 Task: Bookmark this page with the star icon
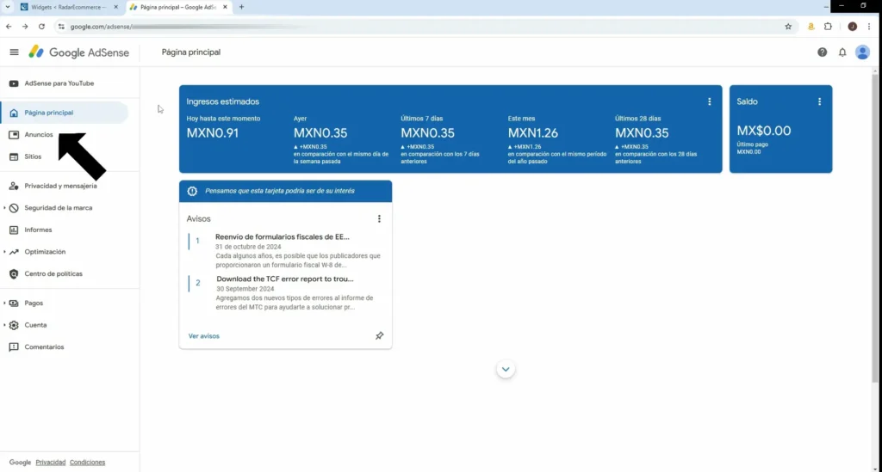[788, 27]
